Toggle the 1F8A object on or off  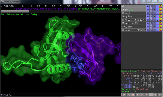133,10
